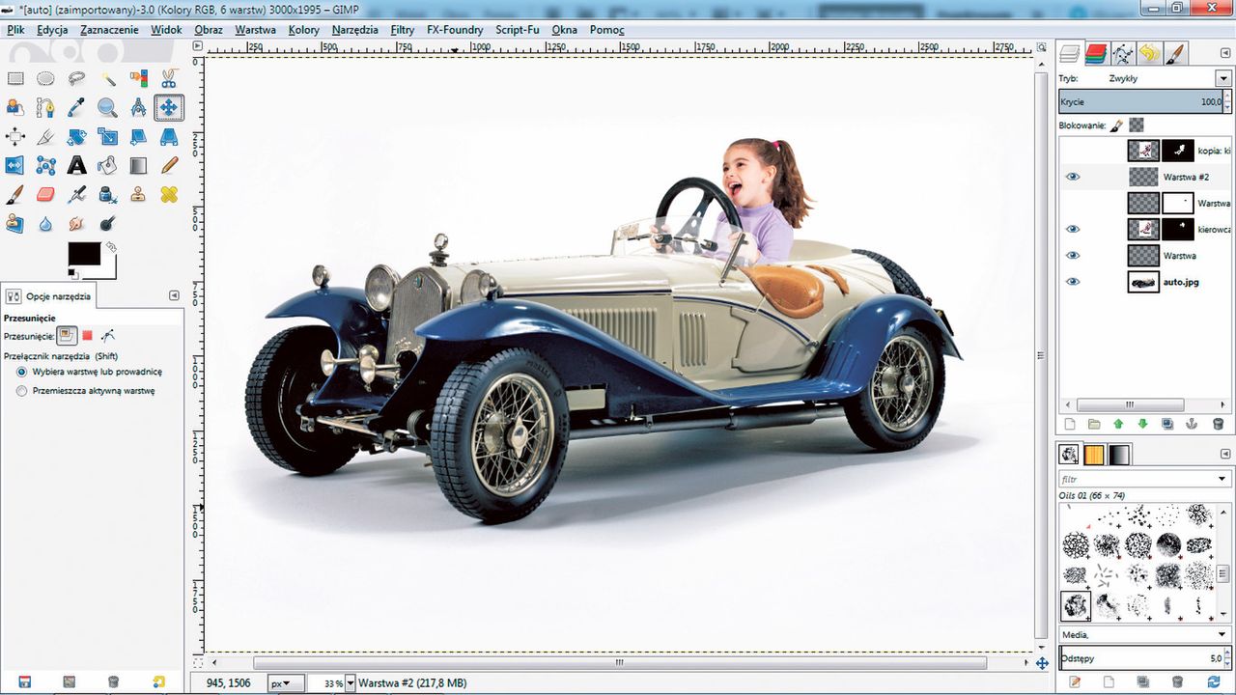Open the brushes dock tab menu arrow
The height and width of the screenshot is (695, 1236).
(1223, 456)
